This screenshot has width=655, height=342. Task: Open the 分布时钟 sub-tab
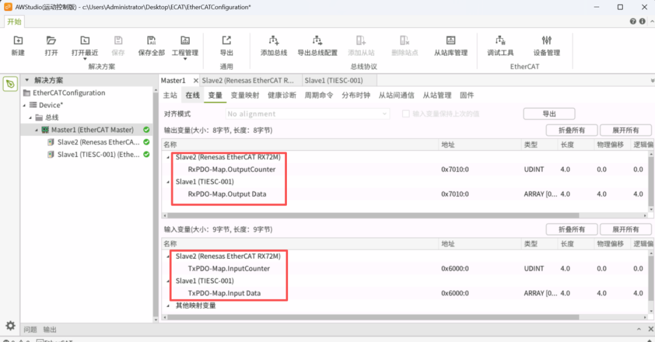tap(356, 95)
